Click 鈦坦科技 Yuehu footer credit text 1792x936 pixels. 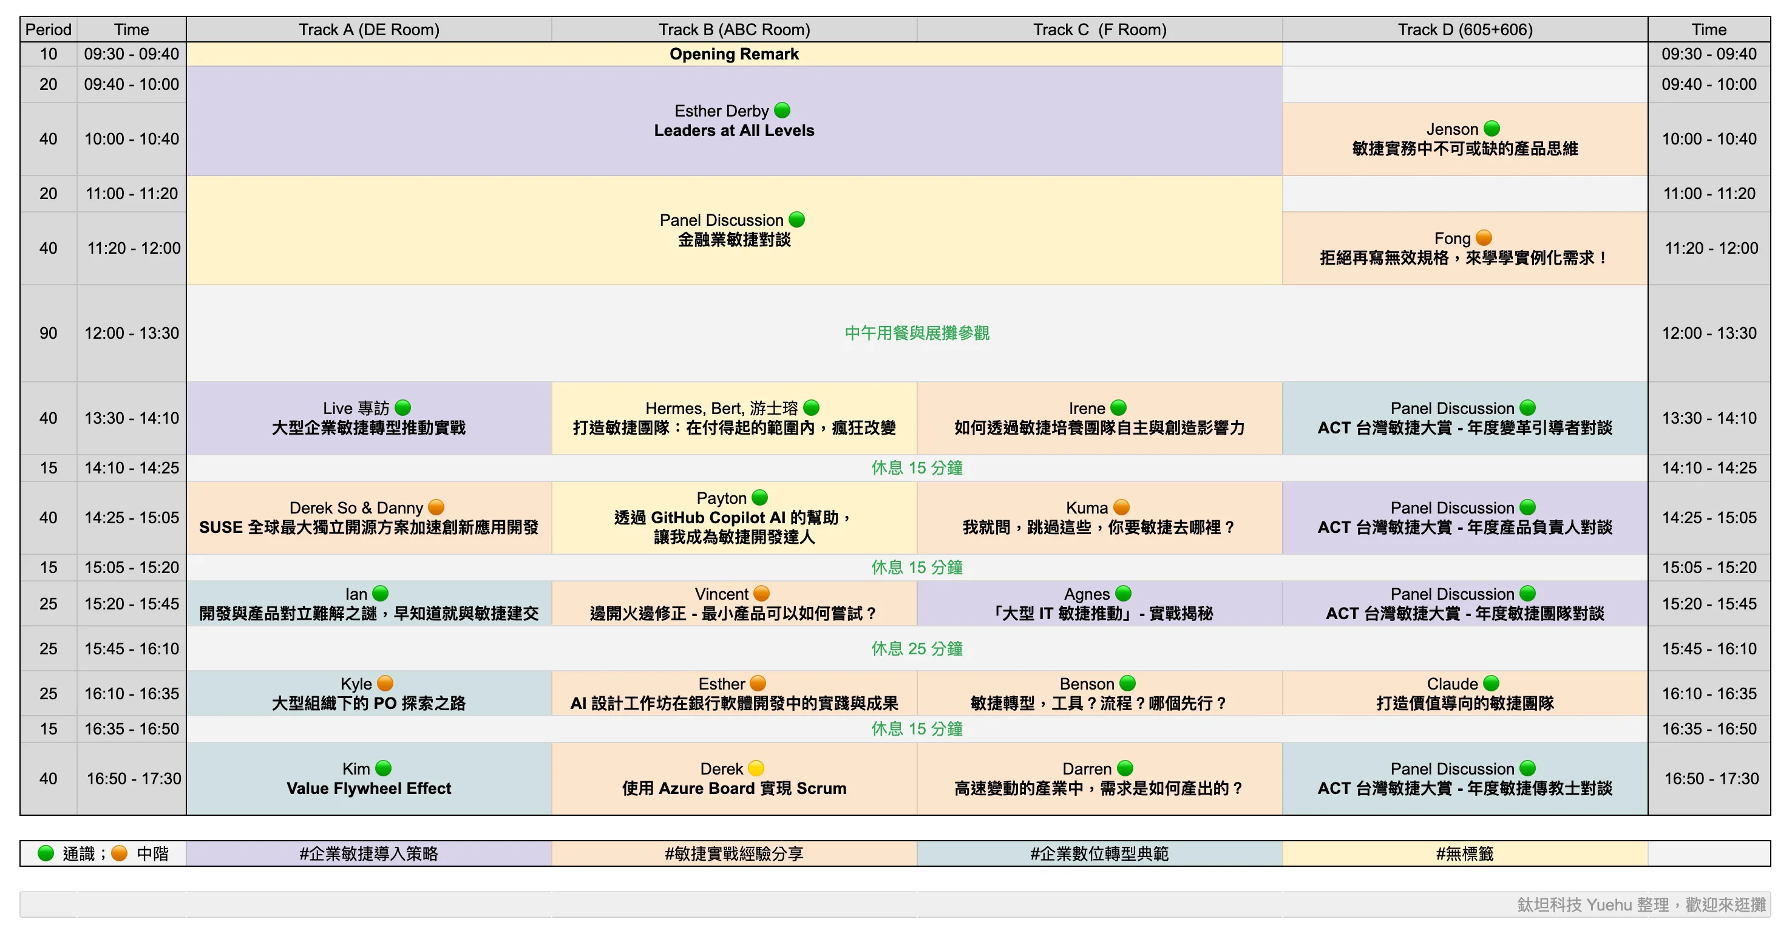coord(1641,904)
